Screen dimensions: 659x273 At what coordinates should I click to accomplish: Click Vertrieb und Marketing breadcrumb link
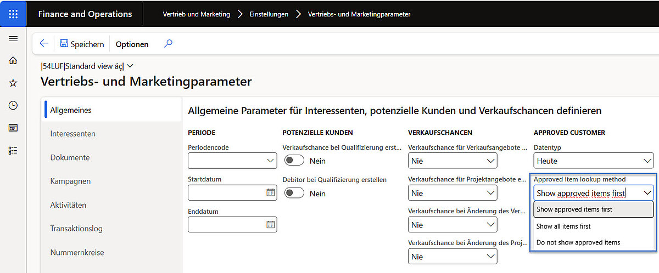[x=196, y=14]
